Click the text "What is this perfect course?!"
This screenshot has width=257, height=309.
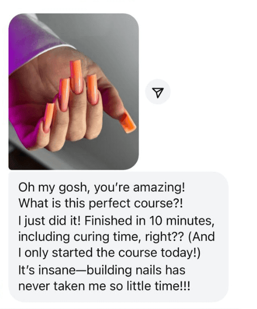click(x=100, y=203)
